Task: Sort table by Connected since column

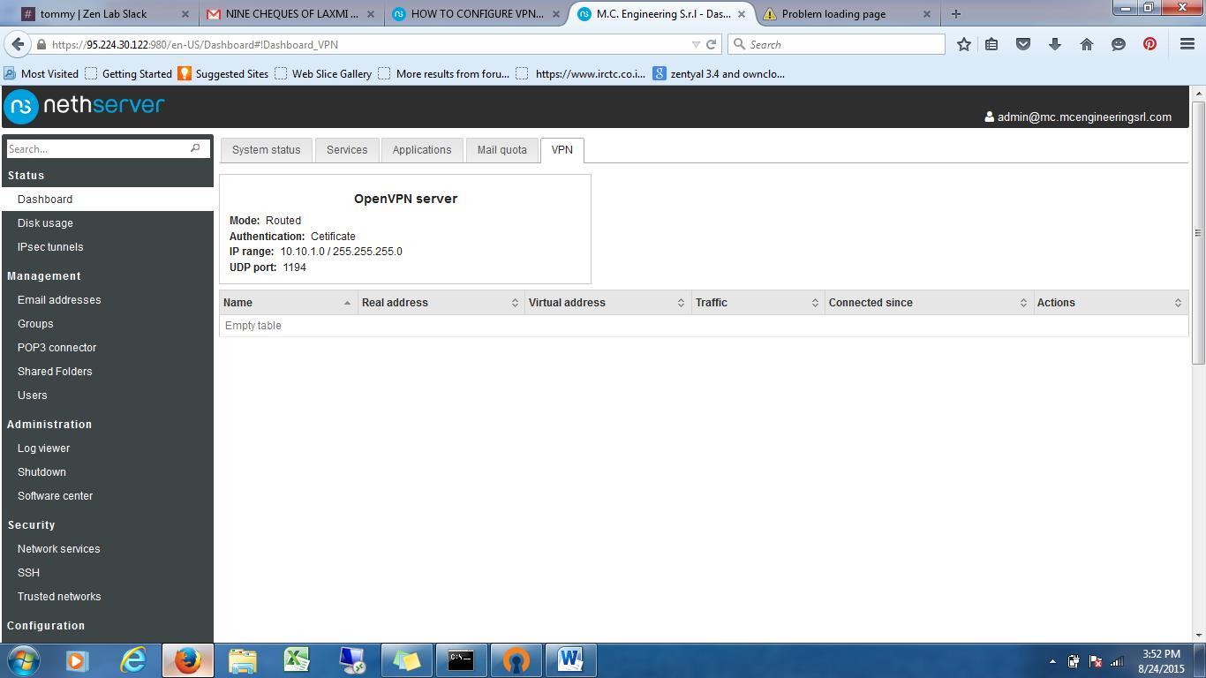Action: (x=929, y=303)
